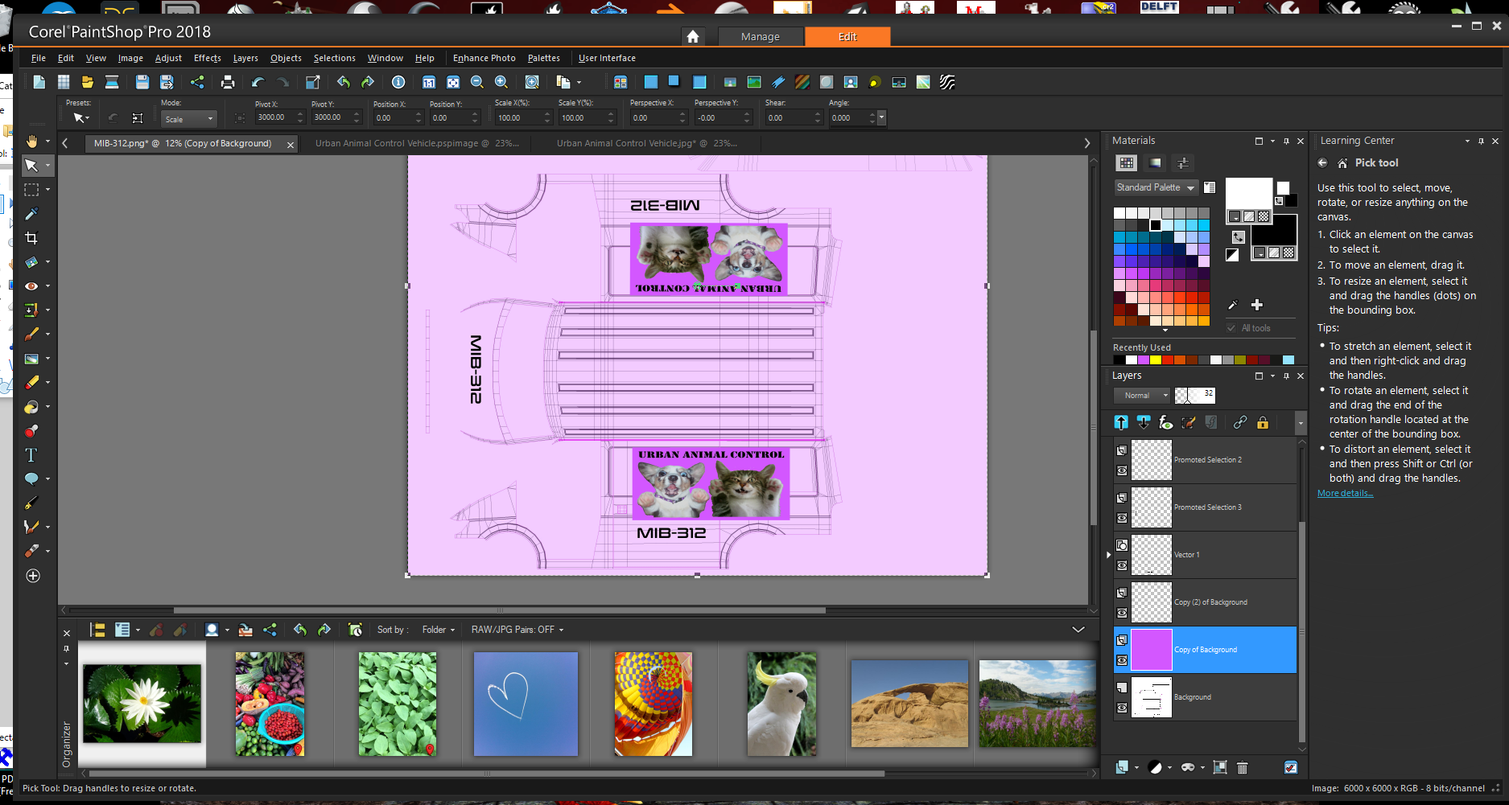The height and width of the screenshot is (805, 1509).
Task: Open the Palettes menu button
Action: click(543, 58)
